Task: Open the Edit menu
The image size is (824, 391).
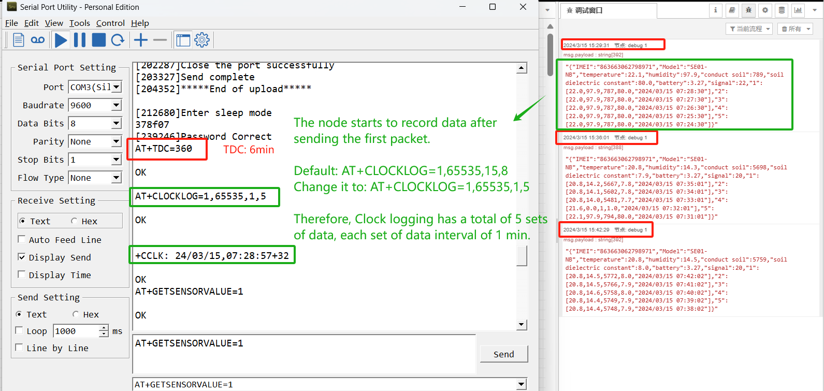Action: click(31, 23)
